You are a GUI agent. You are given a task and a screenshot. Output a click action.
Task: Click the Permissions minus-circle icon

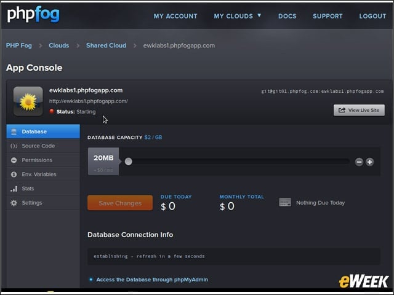[14, 160]
